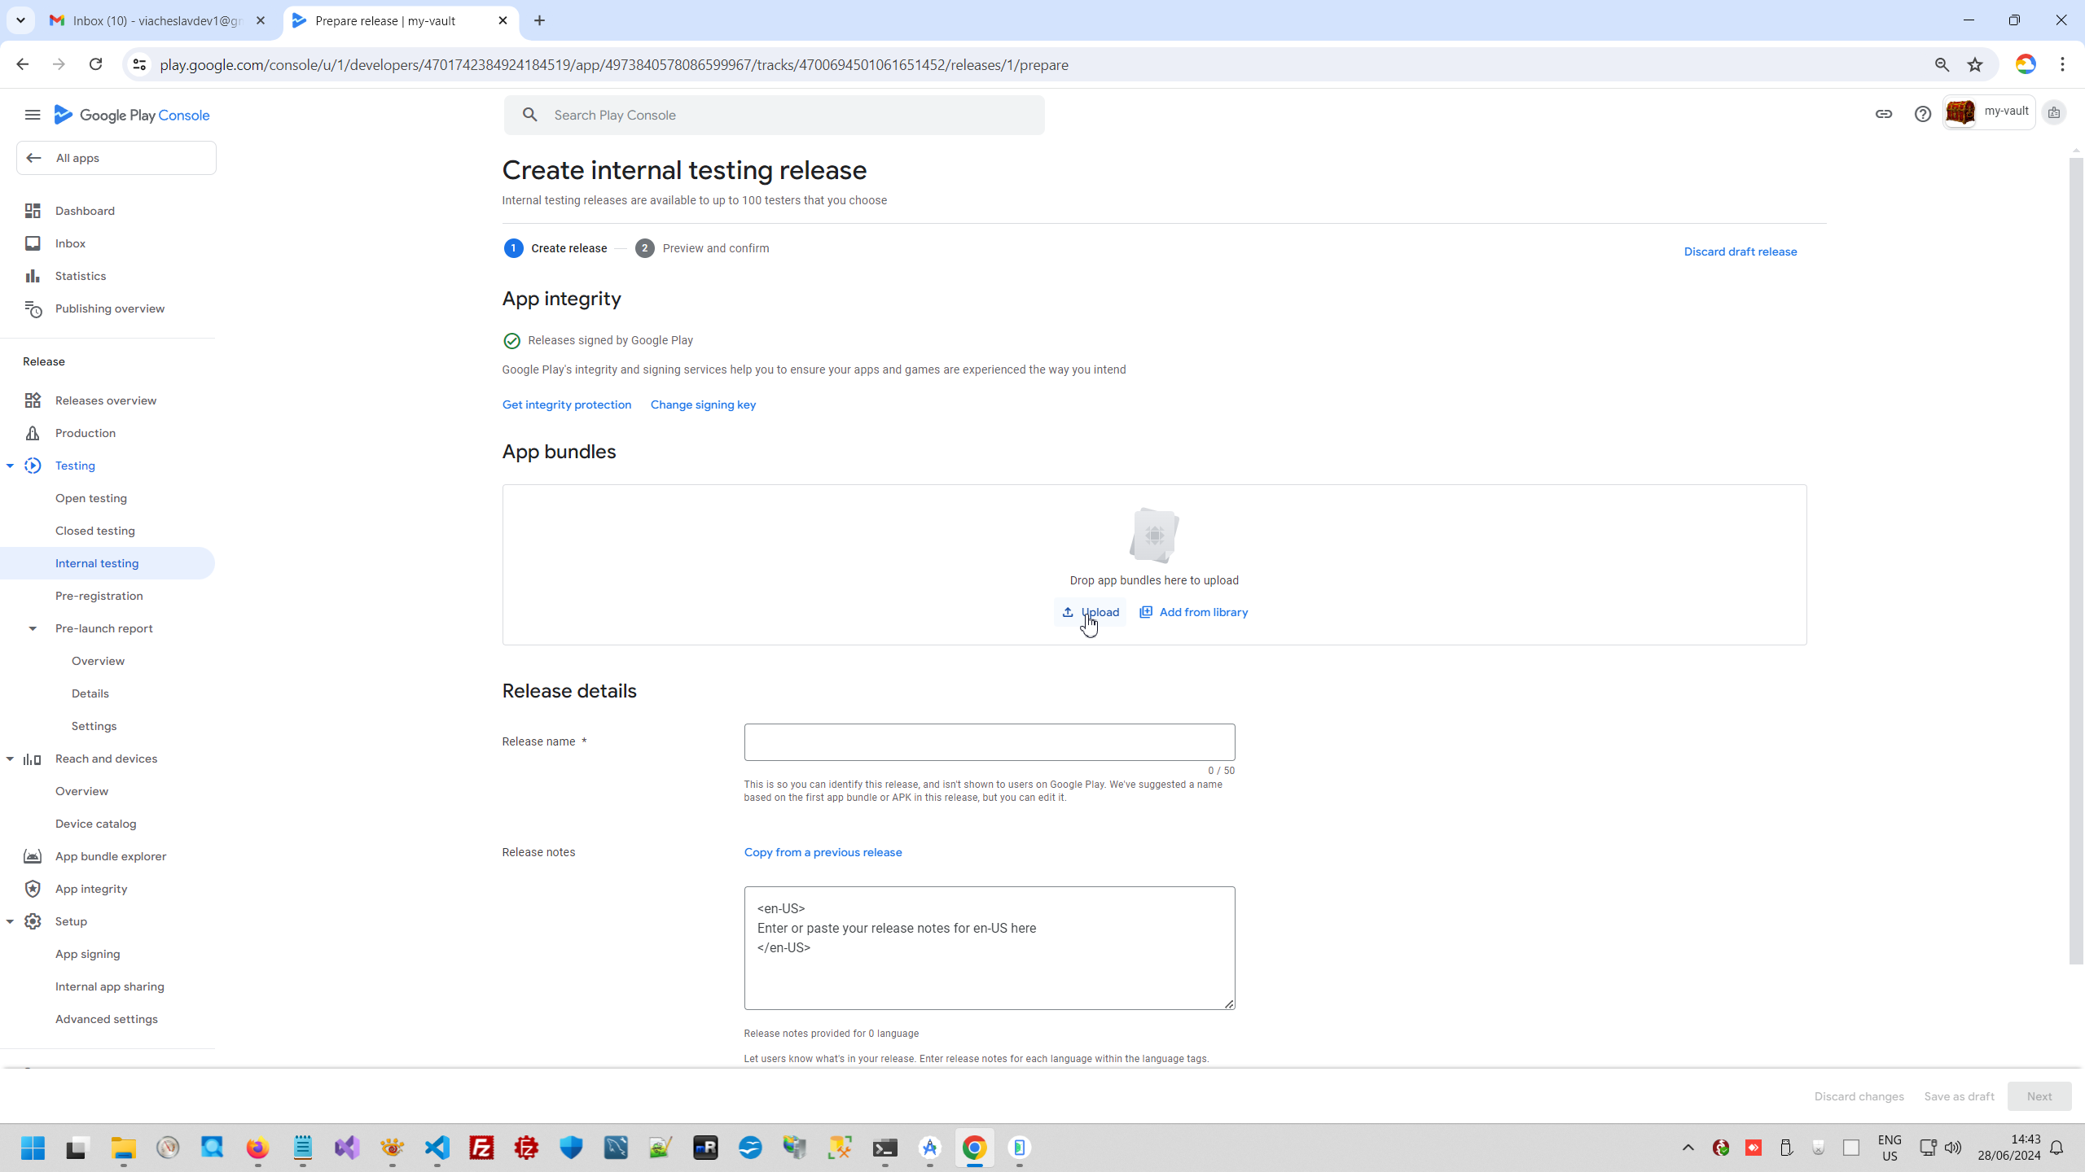
Task: Bookmark this page with star icon
Action: point(1975,64)
